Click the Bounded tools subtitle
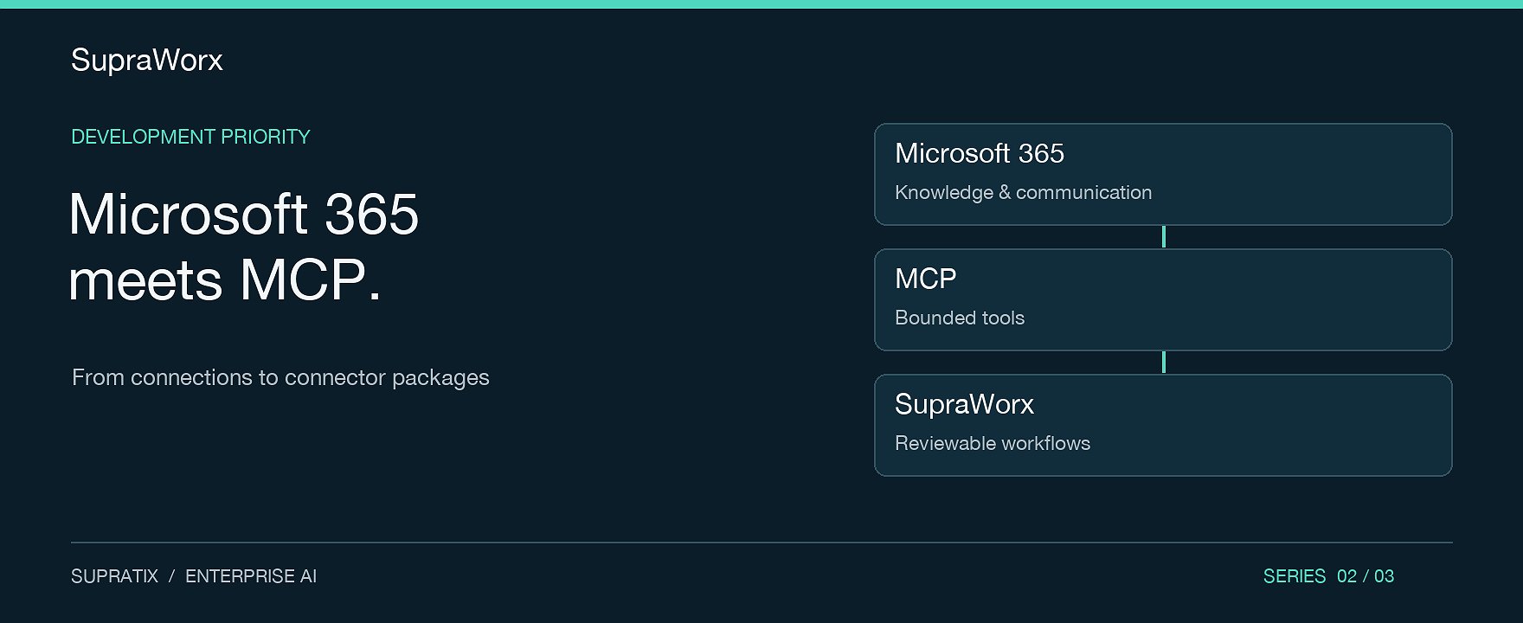The width and height of the screenshot is (1523, 623). coord(960,318)
